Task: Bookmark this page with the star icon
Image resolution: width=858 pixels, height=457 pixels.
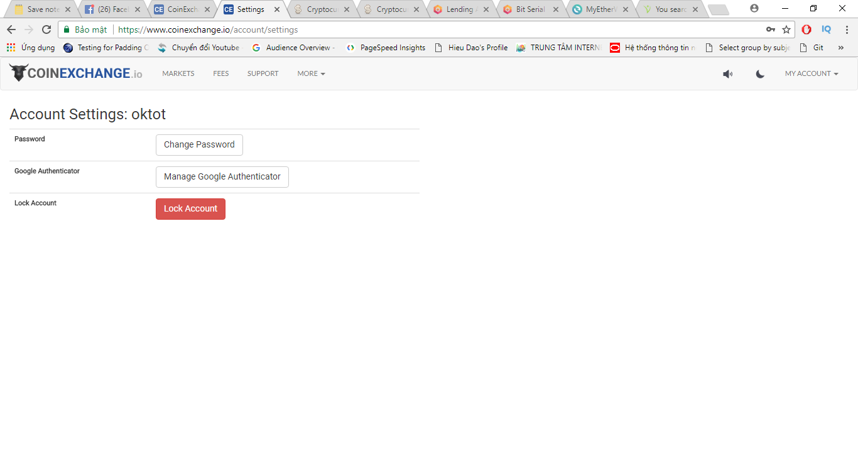Action: coord(786,30)
